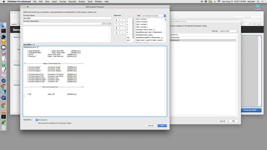Image resolution: width=267 pixels, height=150 pixels.
Task: Open the green dinosaur dock icon
Action: pos(4,122)
